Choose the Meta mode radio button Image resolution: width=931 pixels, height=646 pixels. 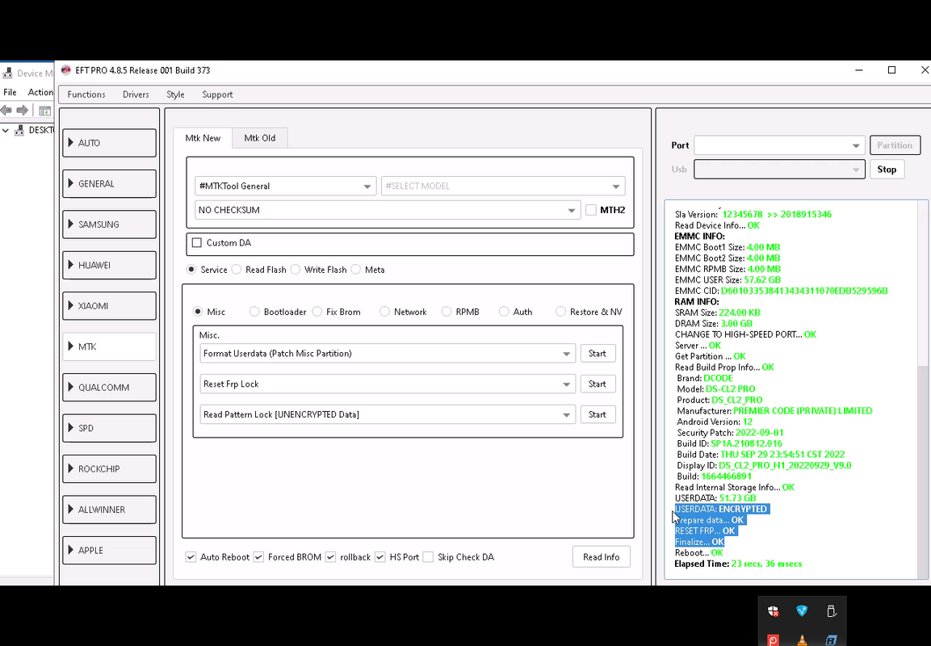click(x=355, y=270)
